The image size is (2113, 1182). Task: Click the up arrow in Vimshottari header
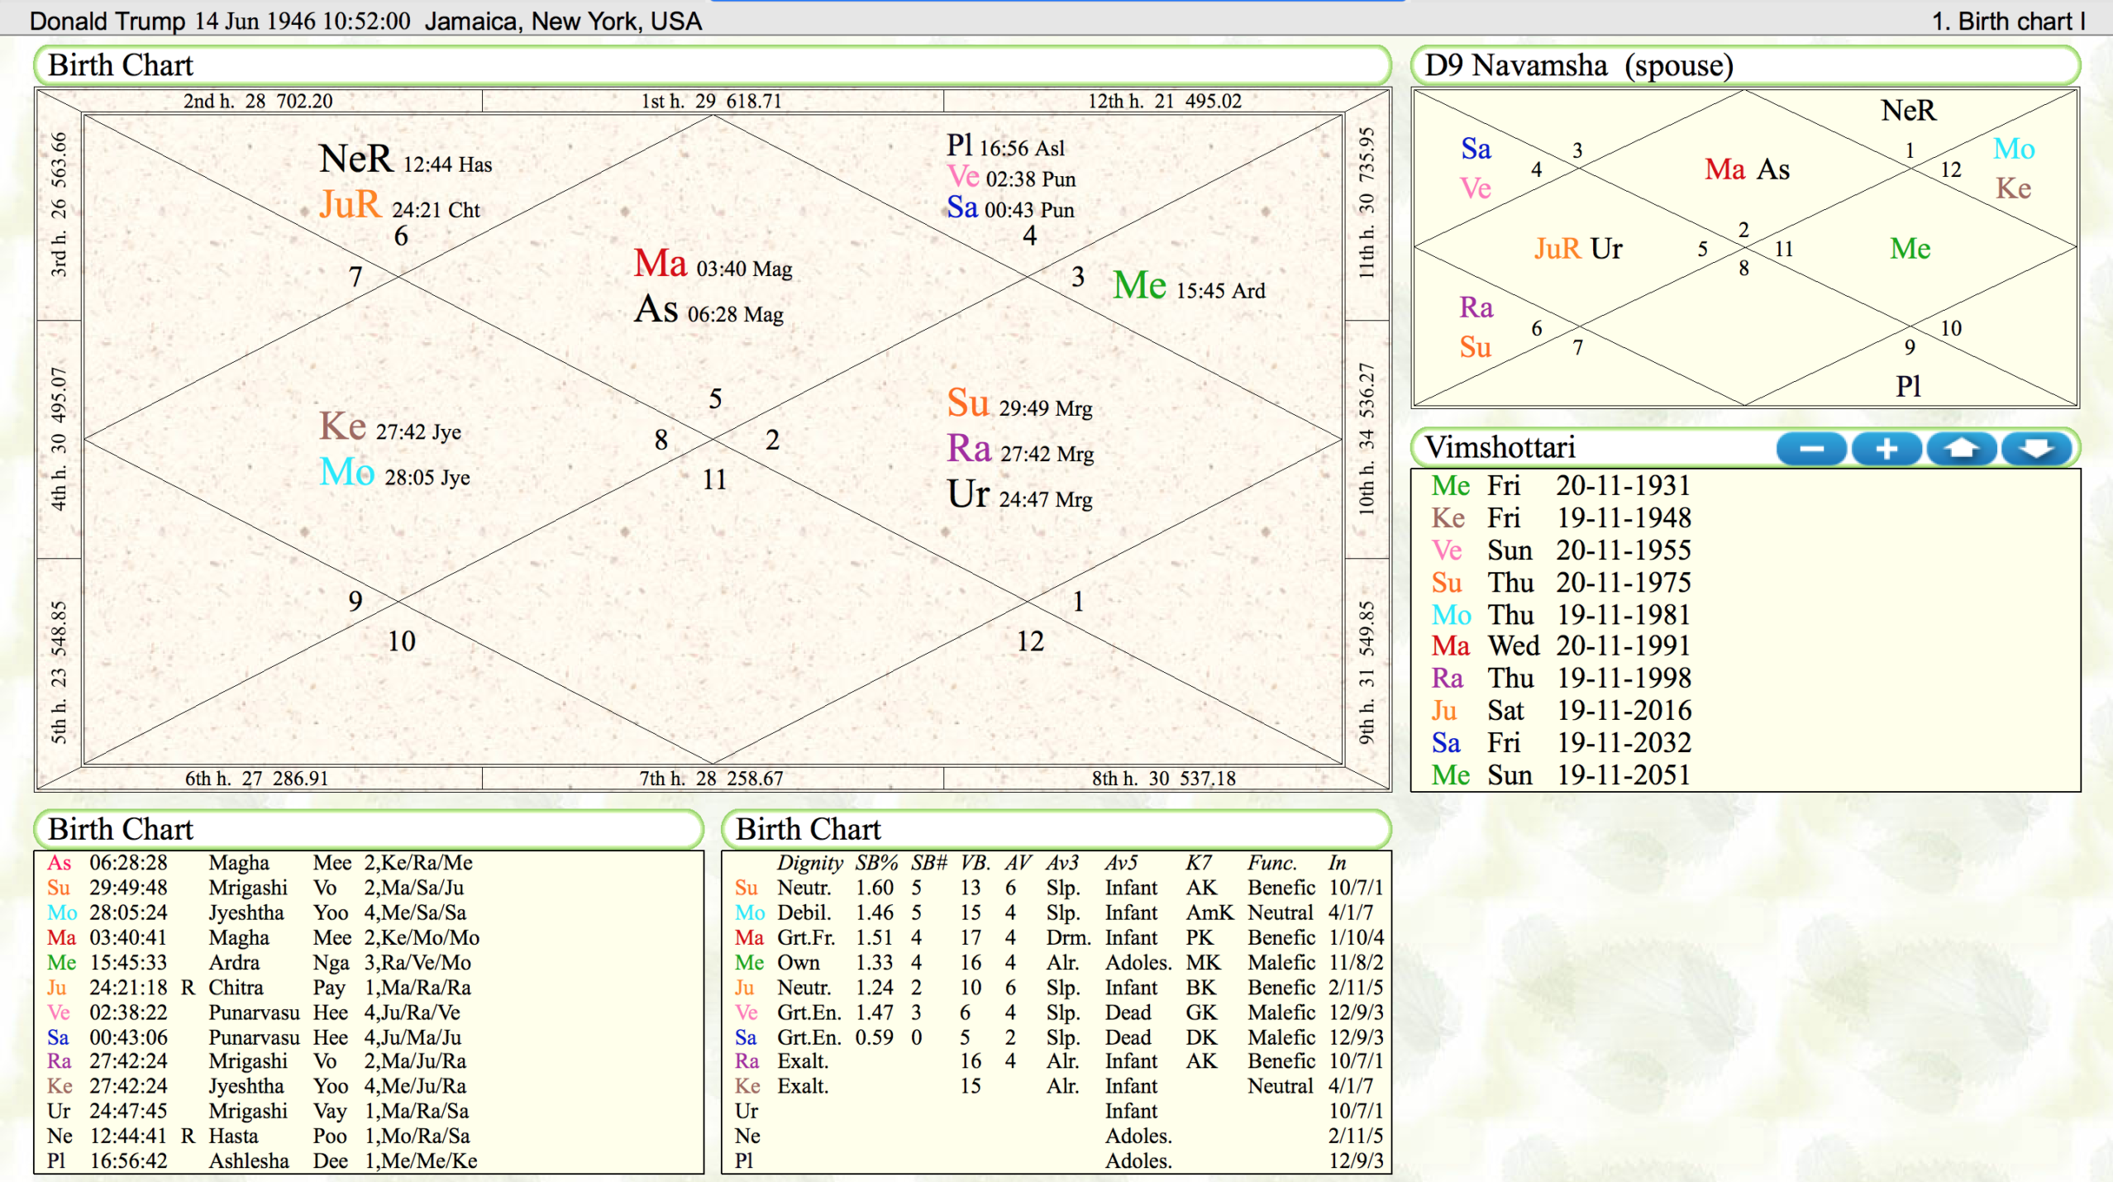(x=1961, y=449)
